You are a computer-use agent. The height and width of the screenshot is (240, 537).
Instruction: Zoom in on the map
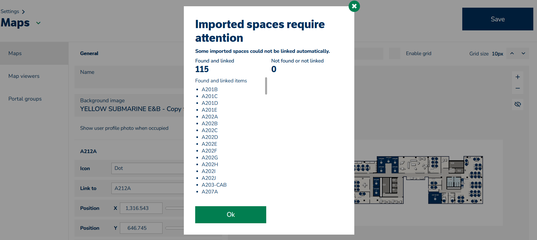[518, 77]
